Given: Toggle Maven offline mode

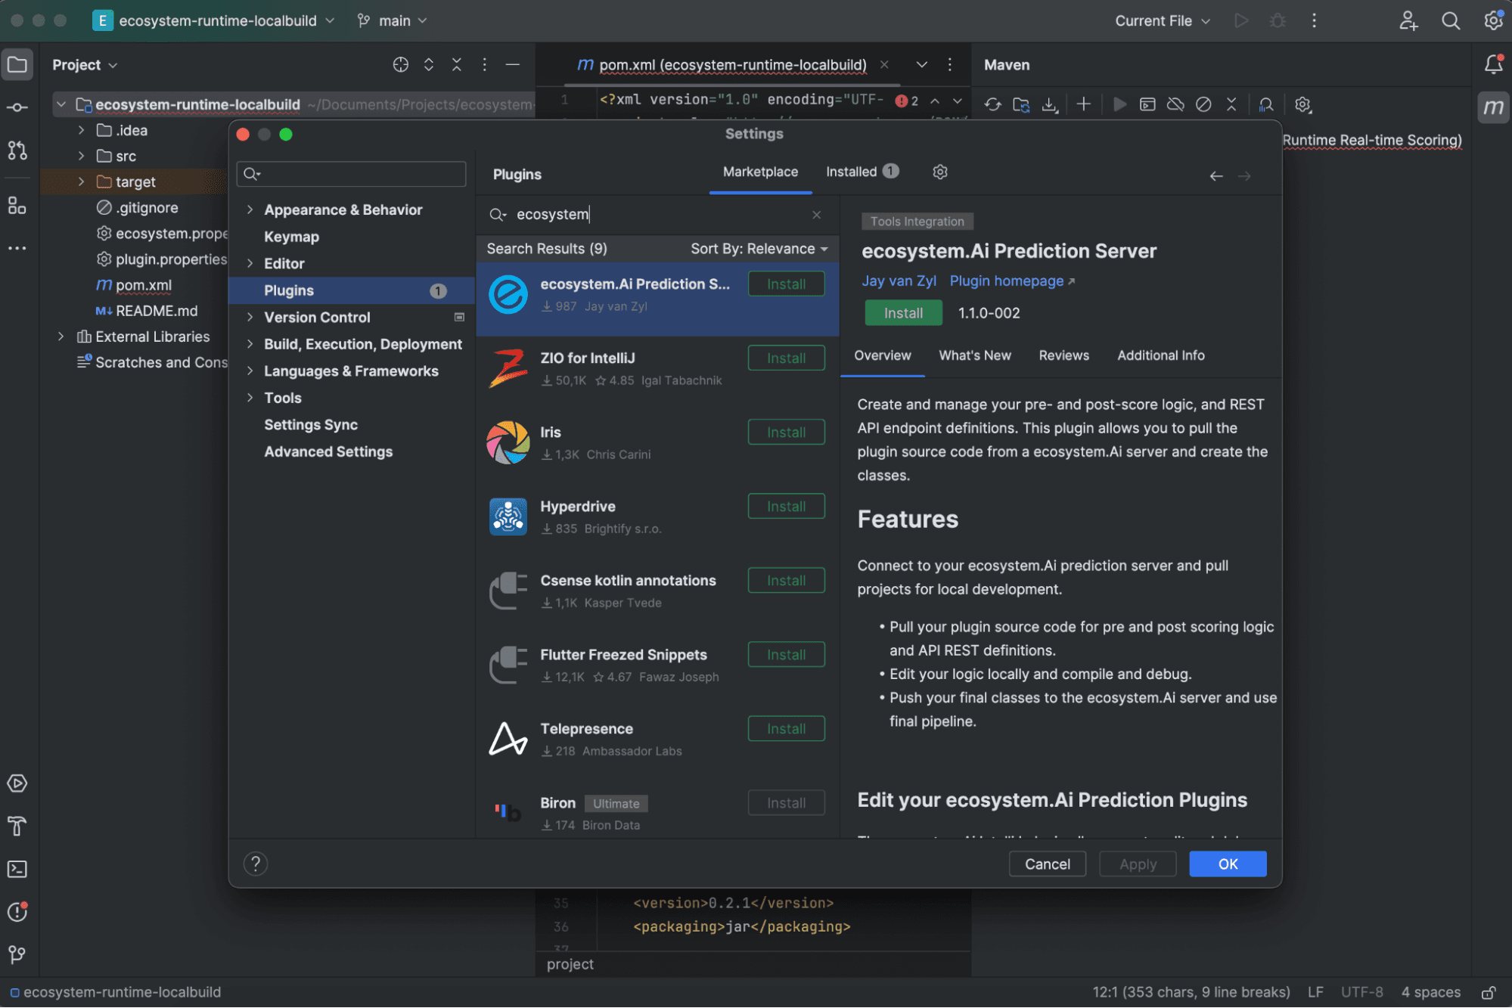Looking at the screenshot, I should (x=1175, y=104).
